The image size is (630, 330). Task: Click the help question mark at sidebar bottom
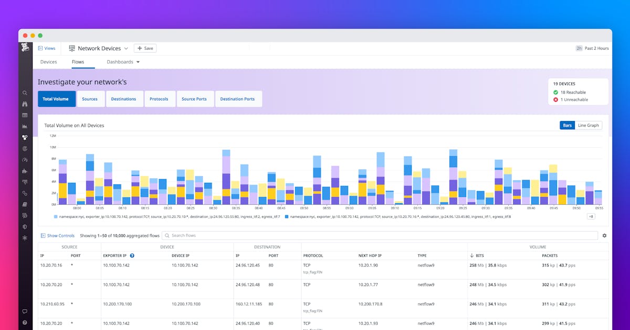pyautogui.click(x=25, y=322)
